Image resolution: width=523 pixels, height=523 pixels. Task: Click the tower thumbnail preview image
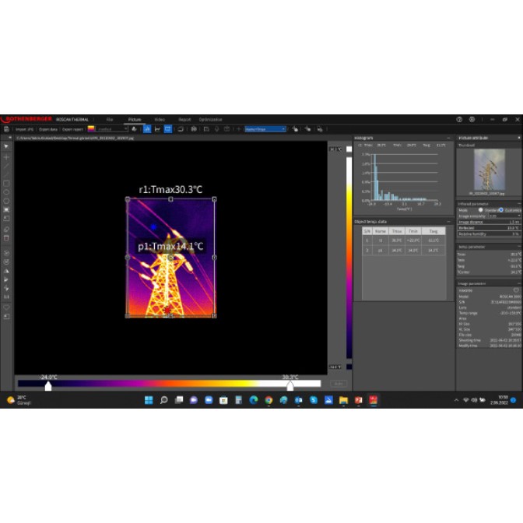490,170
